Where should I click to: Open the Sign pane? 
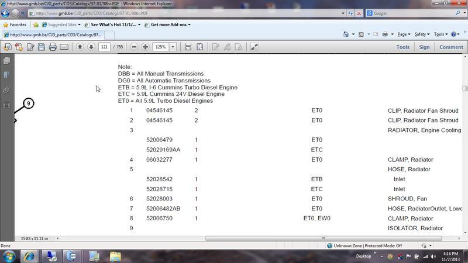[424, 47]
